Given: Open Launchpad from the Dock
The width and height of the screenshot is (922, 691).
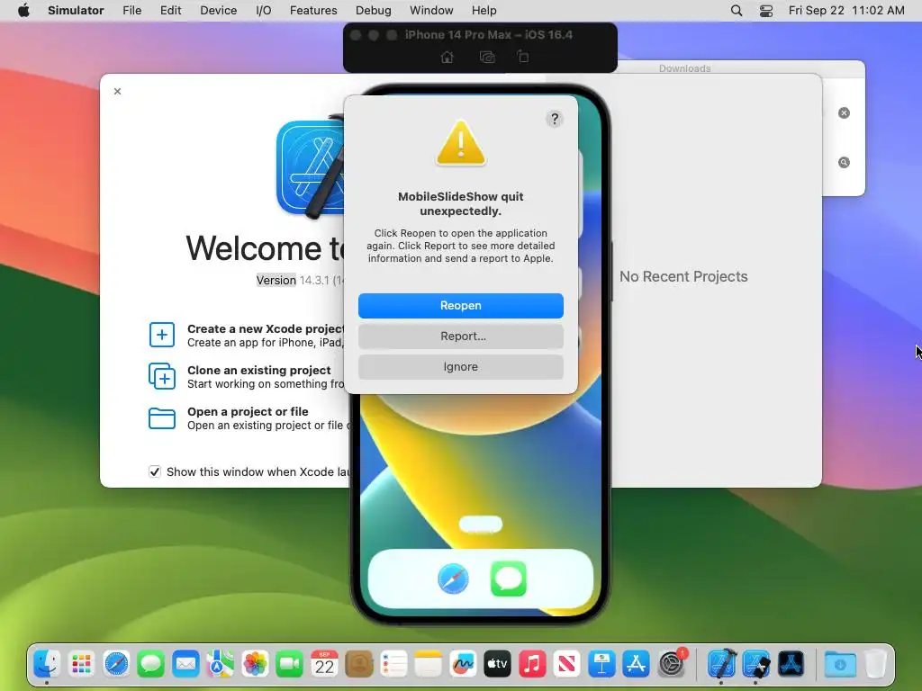Looking at the screenshot, I should click(81, 664).
